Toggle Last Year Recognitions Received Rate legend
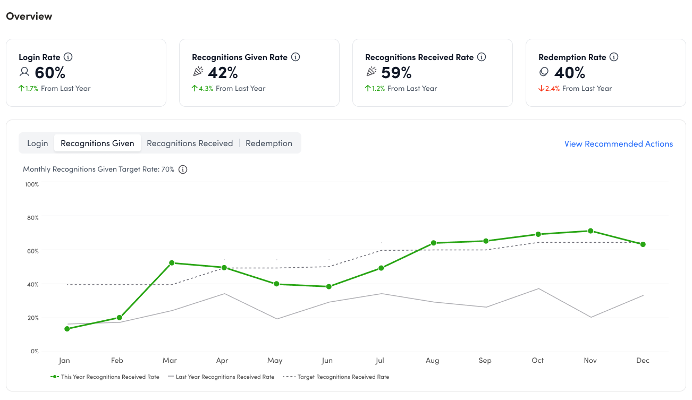 click(x=221, y=377)
